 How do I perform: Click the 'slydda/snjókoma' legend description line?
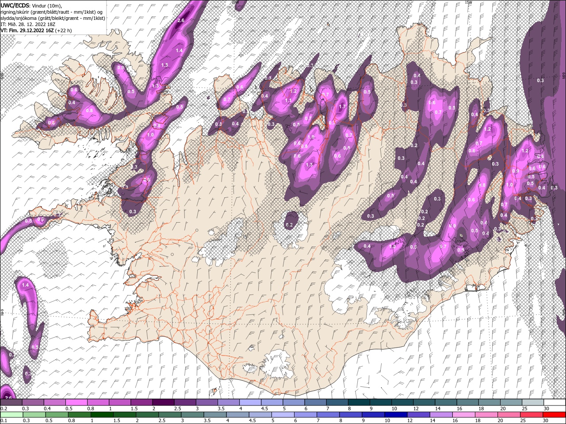pos(53,18)
